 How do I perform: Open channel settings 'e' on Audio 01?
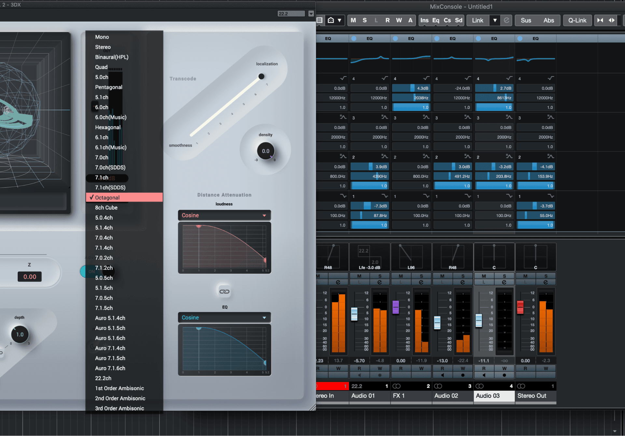pyautogui.click(x=380, y=282)
